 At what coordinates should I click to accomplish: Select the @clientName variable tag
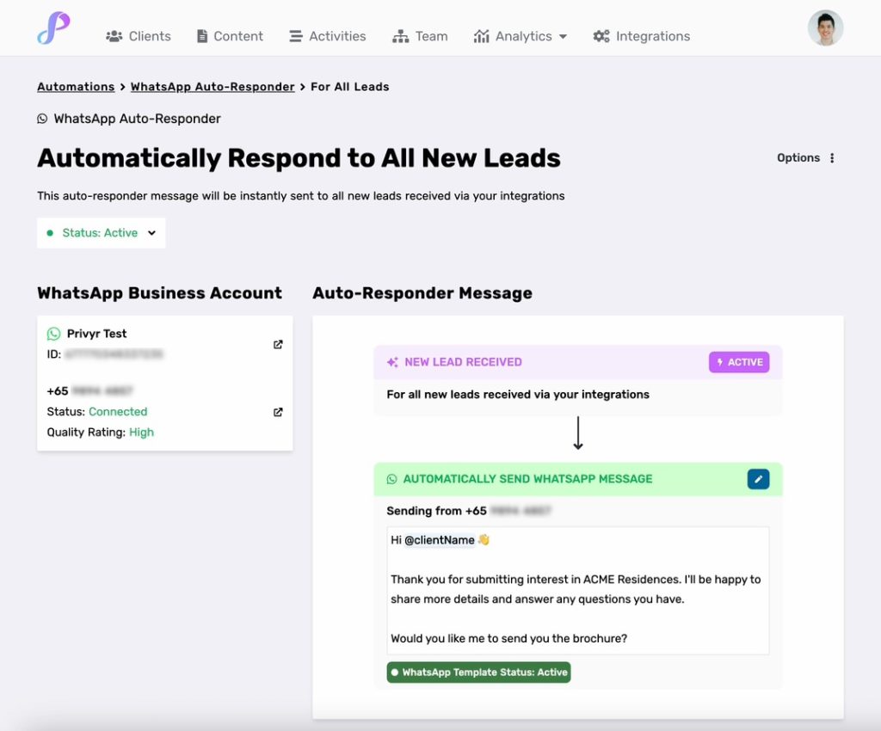tap(440, 540)
